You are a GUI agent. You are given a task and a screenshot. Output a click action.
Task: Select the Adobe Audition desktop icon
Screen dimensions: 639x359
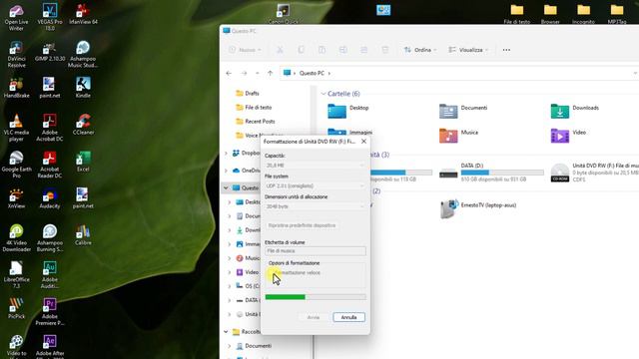point(50,275)
